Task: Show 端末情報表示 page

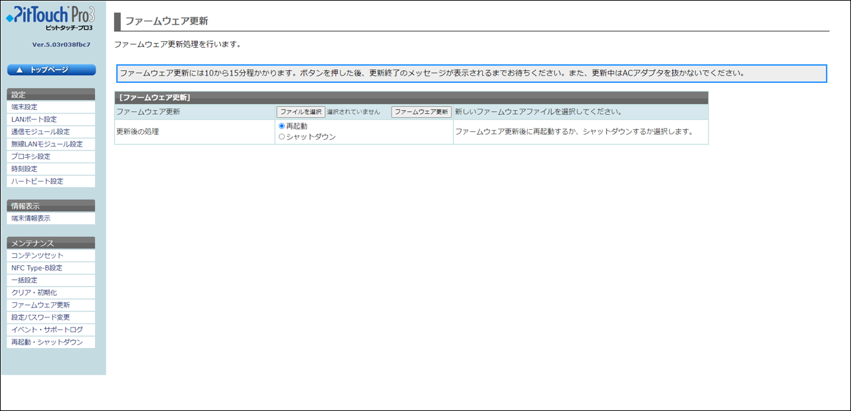Action: click(31, 218)
